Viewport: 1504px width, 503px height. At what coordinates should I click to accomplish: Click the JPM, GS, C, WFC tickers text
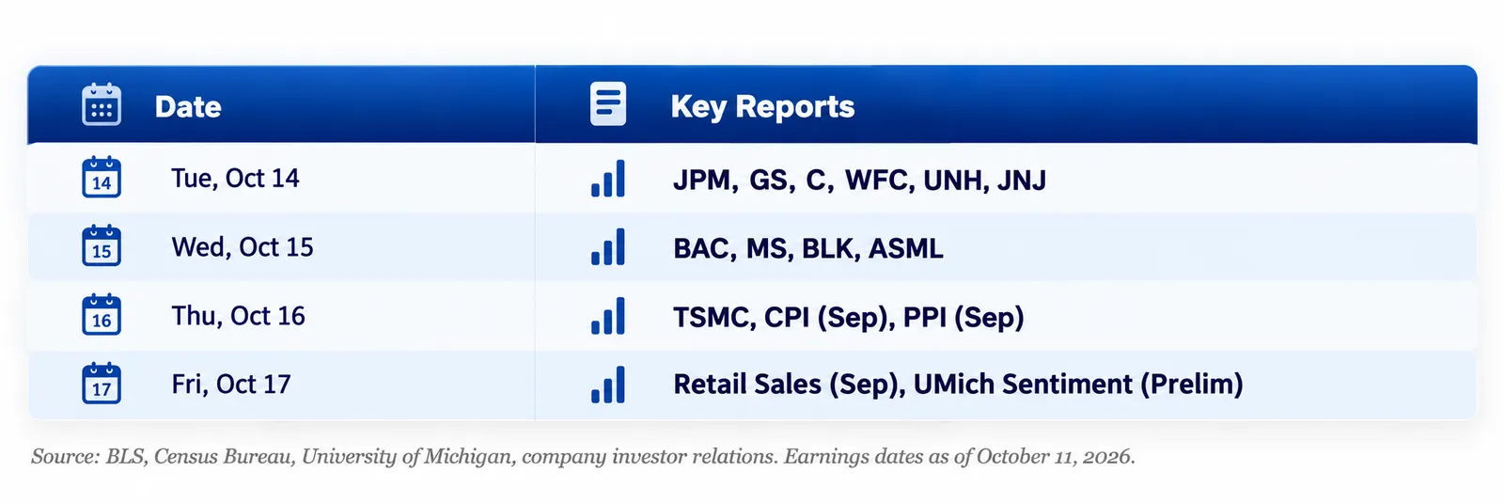tap(793, 180)
